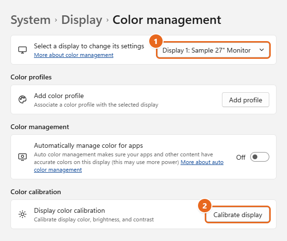Click the palette icon beside Add color profile
287x241 pixels.
click(22, 99)
